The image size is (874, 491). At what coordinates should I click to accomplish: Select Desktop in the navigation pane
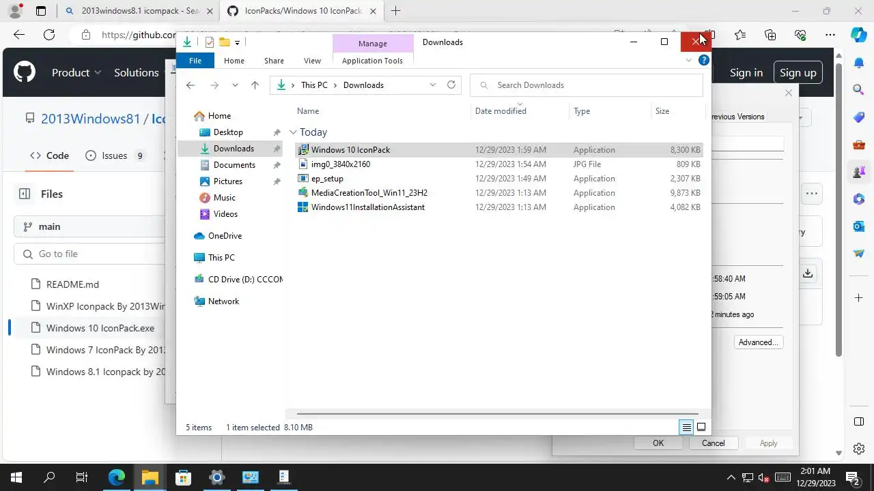(228, 132)
